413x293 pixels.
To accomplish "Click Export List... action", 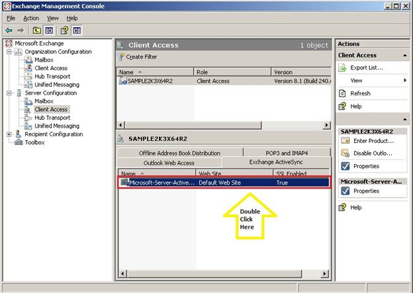I will [367, 67].
